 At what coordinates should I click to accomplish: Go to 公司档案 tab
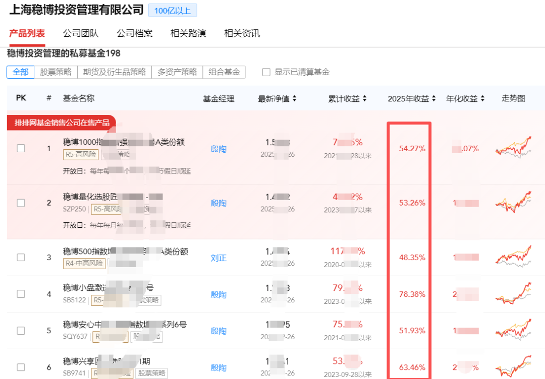135,34
